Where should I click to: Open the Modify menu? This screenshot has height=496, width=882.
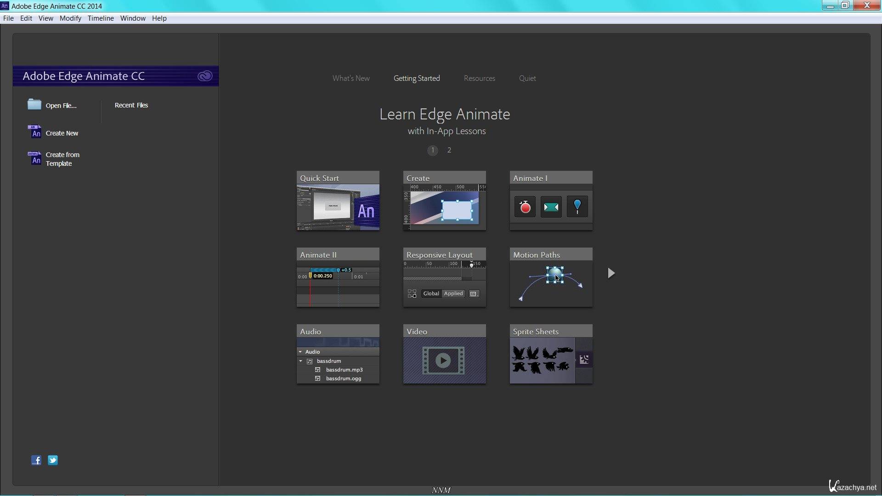click(70, 18)
